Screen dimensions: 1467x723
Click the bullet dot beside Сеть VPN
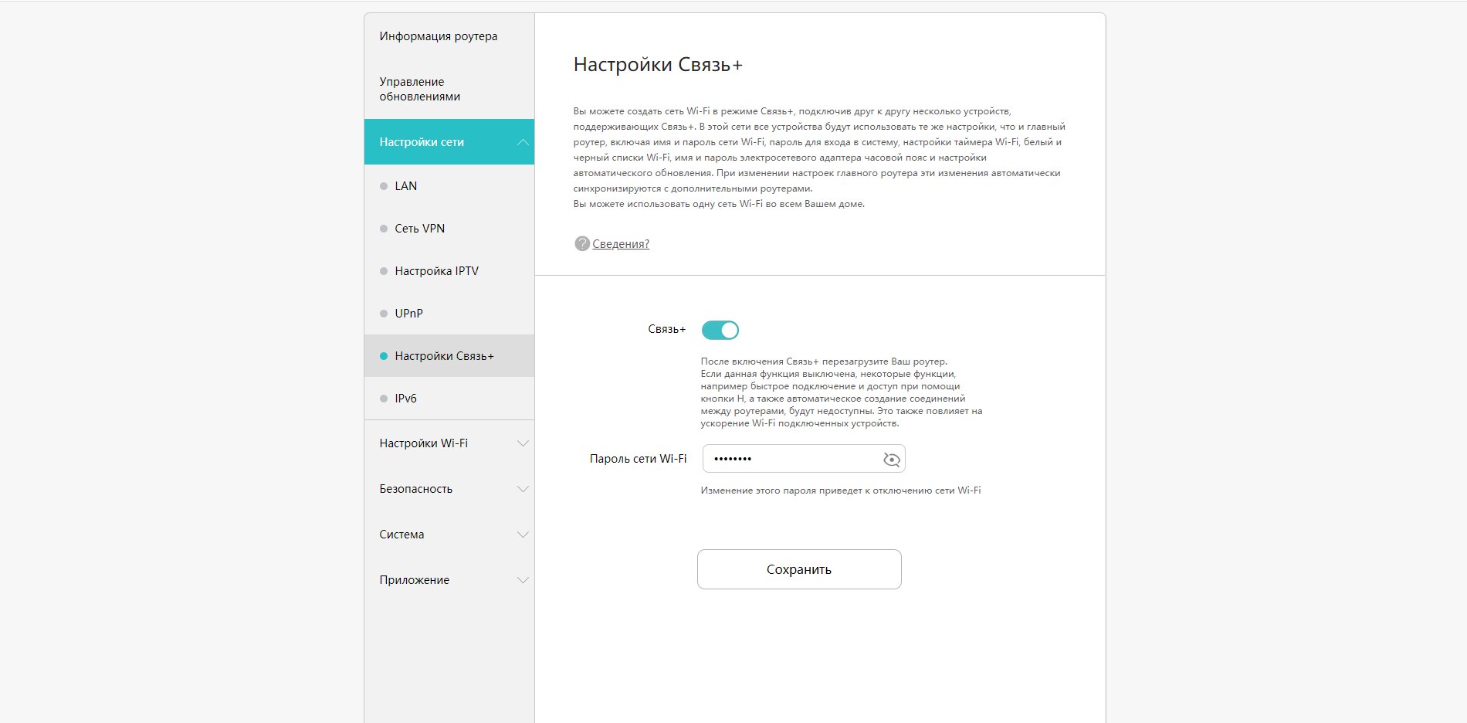pyautogui.click(x=384, y=229)
